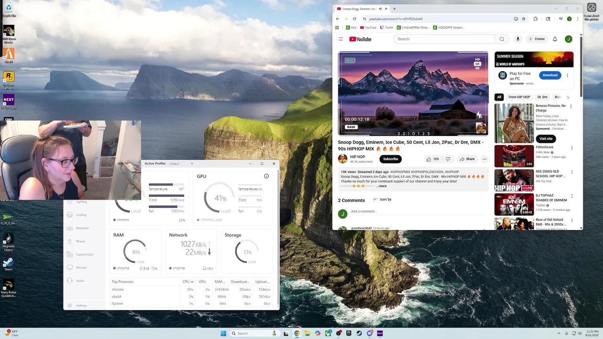Click the YouTube search field
The width and height of the screenshot is (603, 339).
[444, 39]
